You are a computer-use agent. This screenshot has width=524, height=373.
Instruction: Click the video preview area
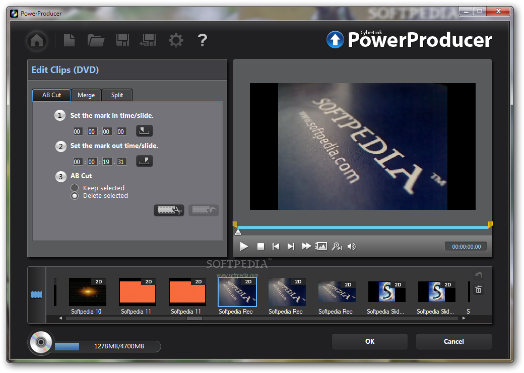363,146
